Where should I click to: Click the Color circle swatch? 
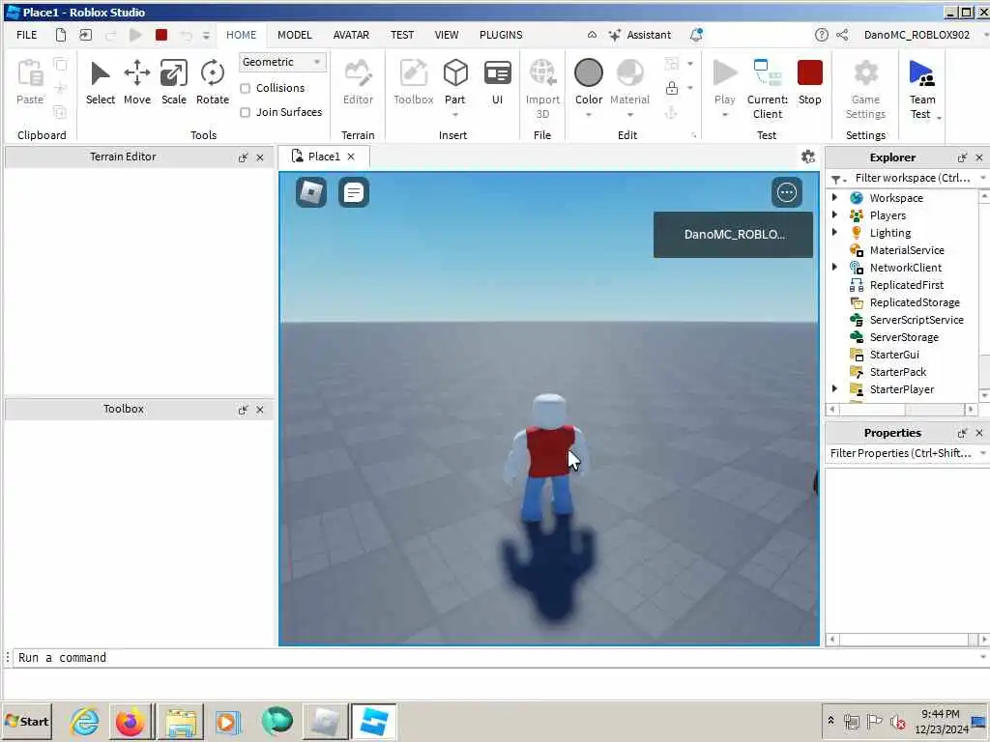pos(589,72)
